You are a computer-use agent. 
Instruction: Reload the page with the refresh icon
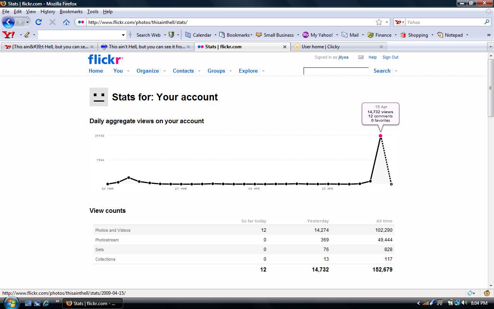click(x=39, y=22)
